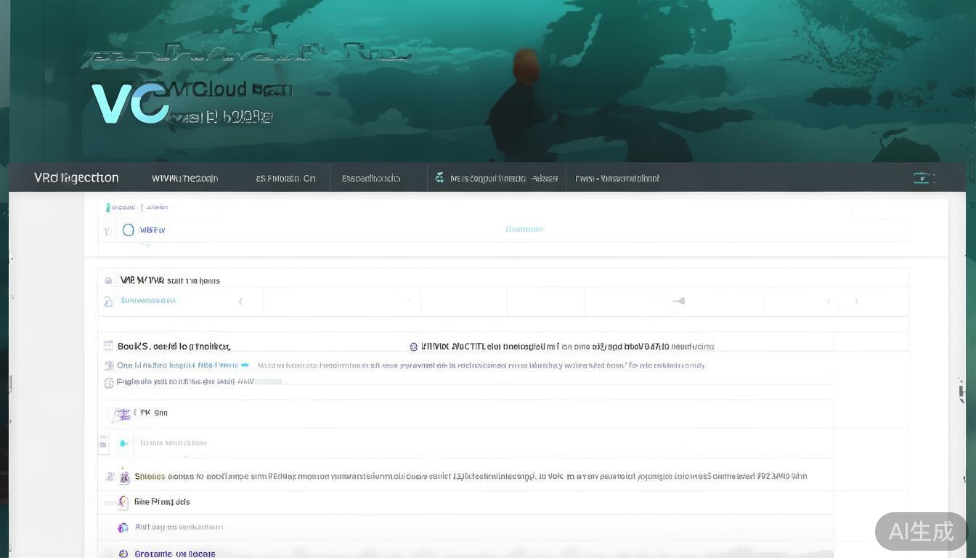976x558 pixels.
Task: Open the Greatamle ux fleeats link
Action: point(175,554)
